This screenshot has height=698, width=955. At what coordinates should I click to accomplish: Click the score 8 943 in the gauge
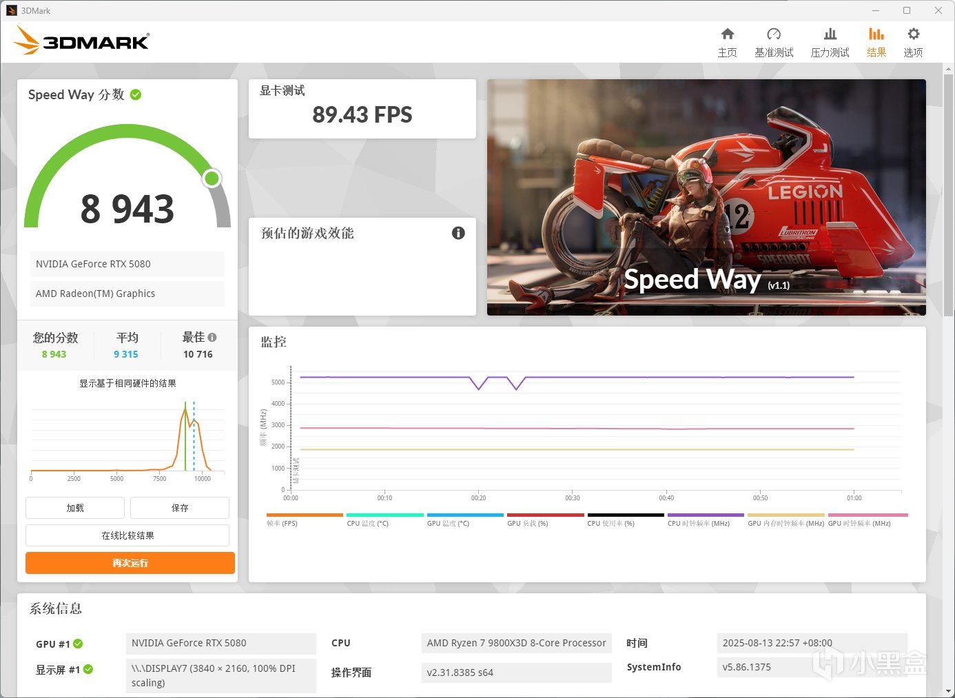127,209
